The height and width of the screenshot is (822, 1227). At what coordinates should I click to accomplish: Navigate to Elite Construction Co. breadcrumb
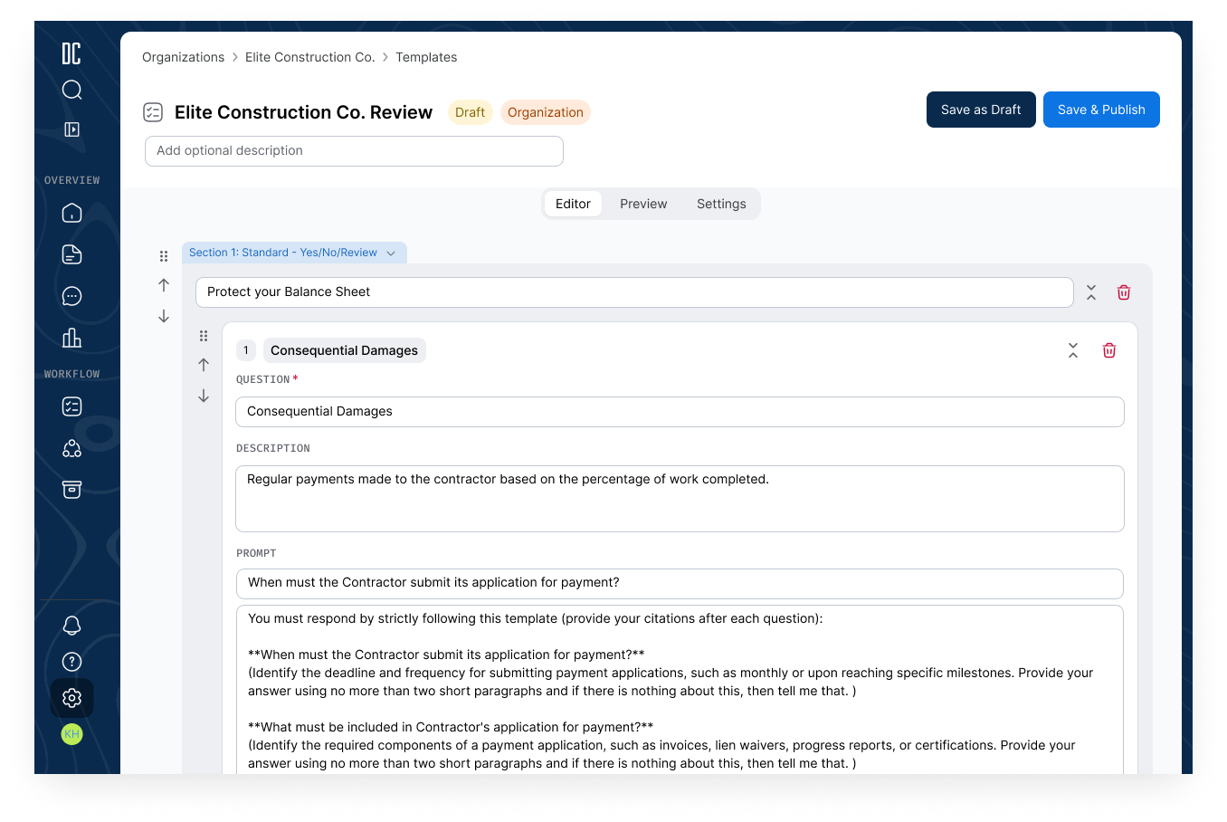point(309,57)
